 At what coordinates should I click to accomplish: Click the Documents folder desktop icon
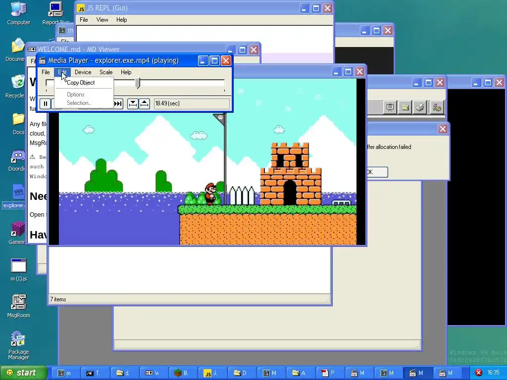[16, 50]
